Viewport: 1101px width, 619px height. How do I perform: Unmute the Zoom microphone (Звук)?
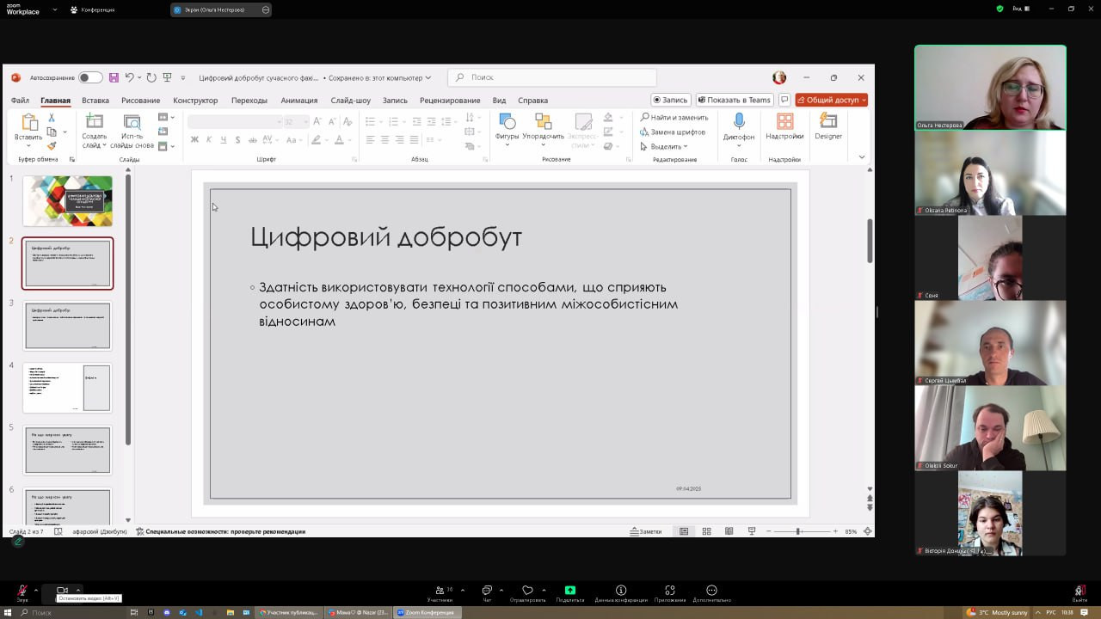tap(22, 591)
